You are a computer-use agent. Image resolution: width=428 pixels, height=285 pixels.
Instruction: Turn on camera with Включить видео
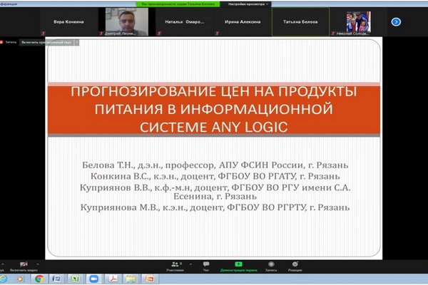point(24,266)
